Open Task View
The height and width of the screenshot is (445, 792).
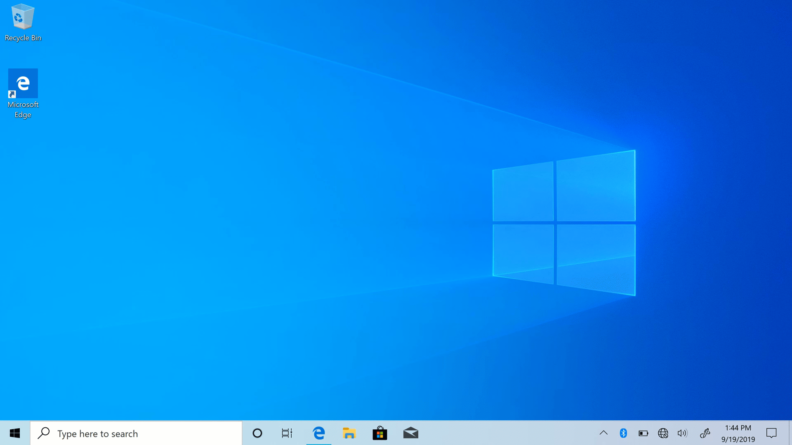[288, 433]
